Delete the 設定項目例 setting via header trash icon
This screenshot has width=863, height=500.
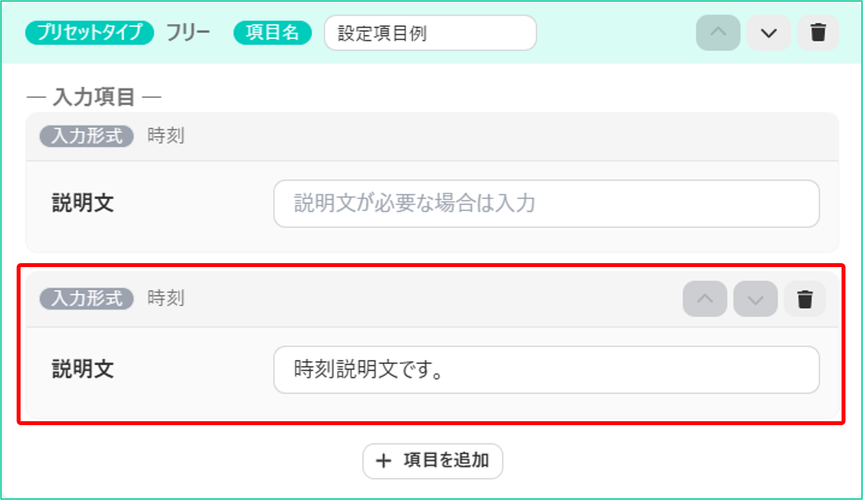818,33
